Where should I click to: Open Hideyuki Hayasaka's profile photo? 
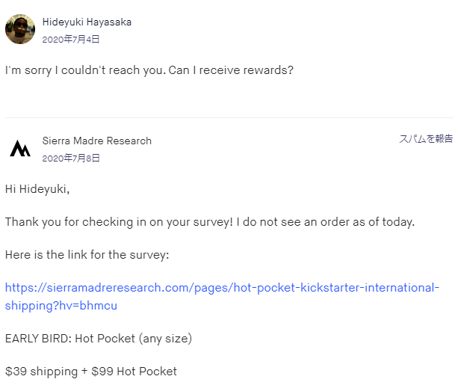20,29
